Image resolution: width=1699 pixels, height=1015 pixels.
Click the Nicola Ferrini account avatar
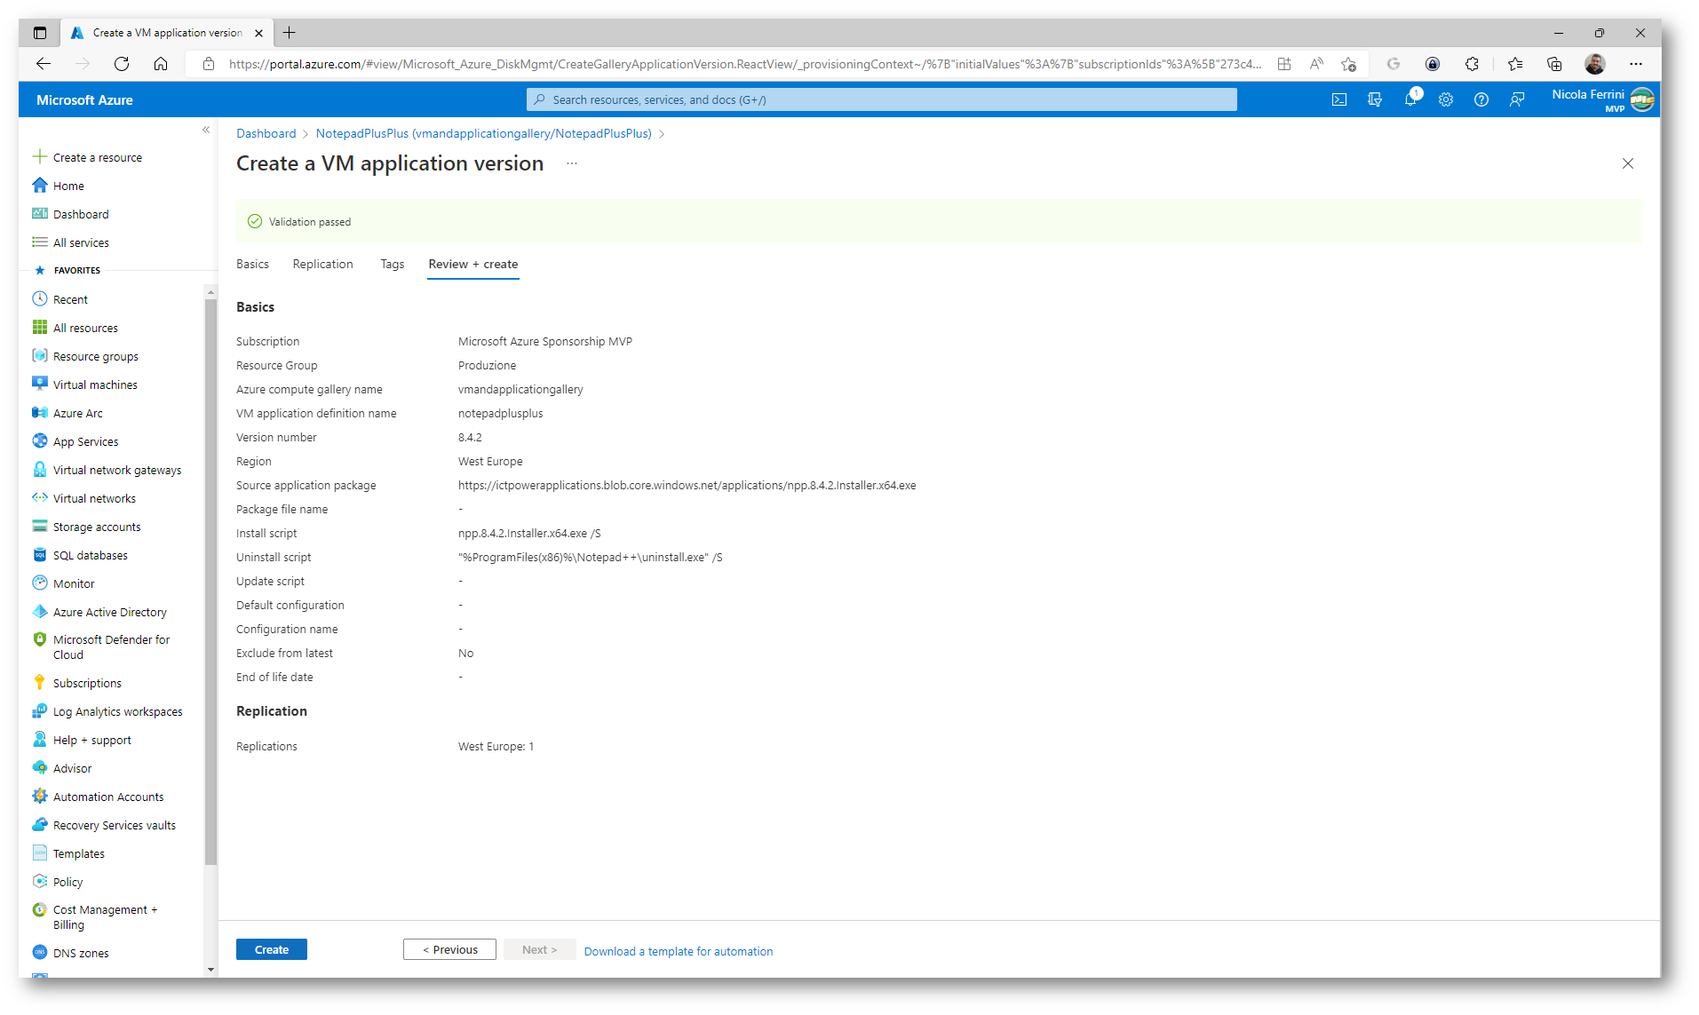click(x=1642, y=99)
